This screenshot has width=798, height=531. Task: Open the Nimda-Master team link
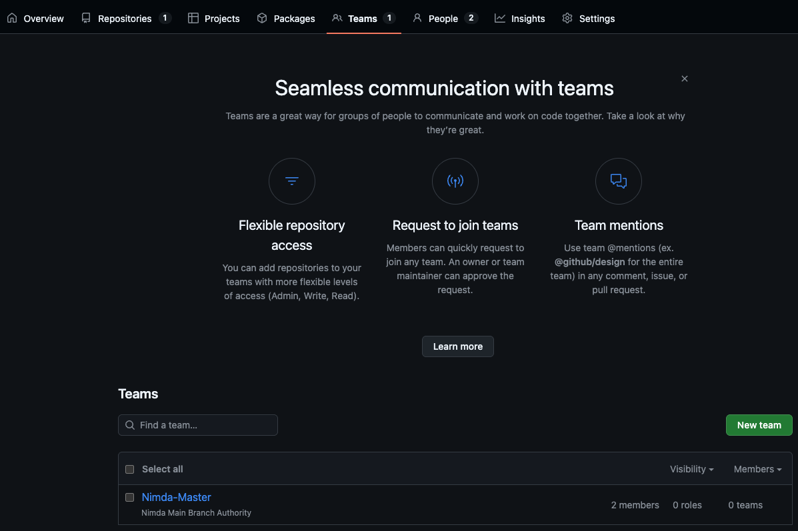176,497
